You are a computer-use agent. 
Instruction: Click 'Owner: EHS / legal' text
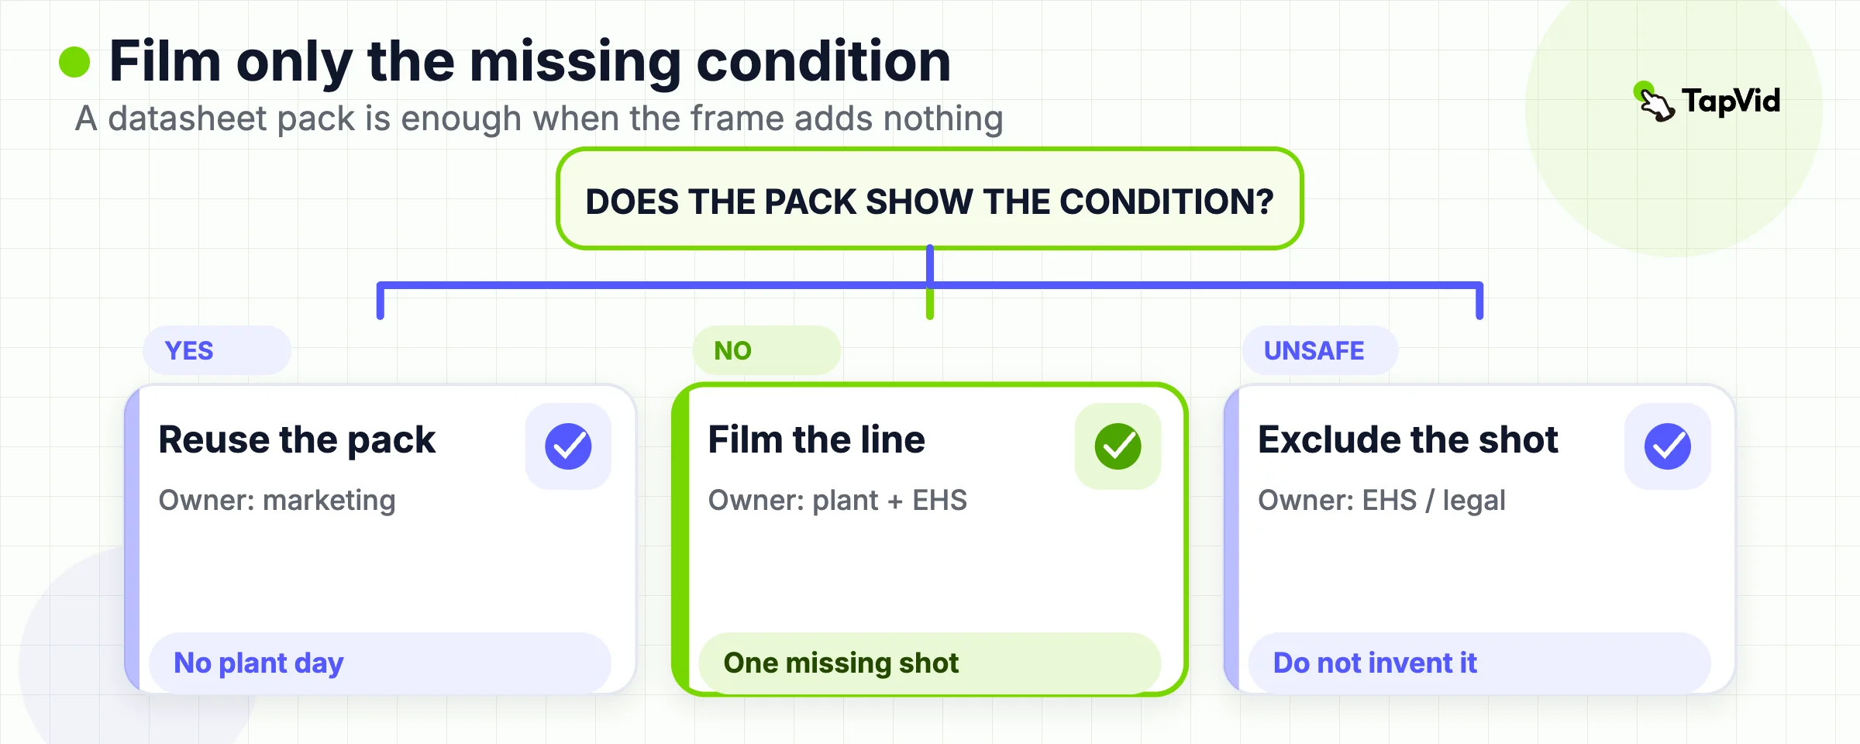(1382, 501)
